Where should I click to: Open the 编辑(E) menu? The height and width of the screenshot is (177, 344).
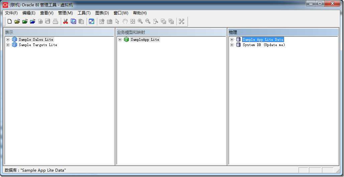click(29, 13)
